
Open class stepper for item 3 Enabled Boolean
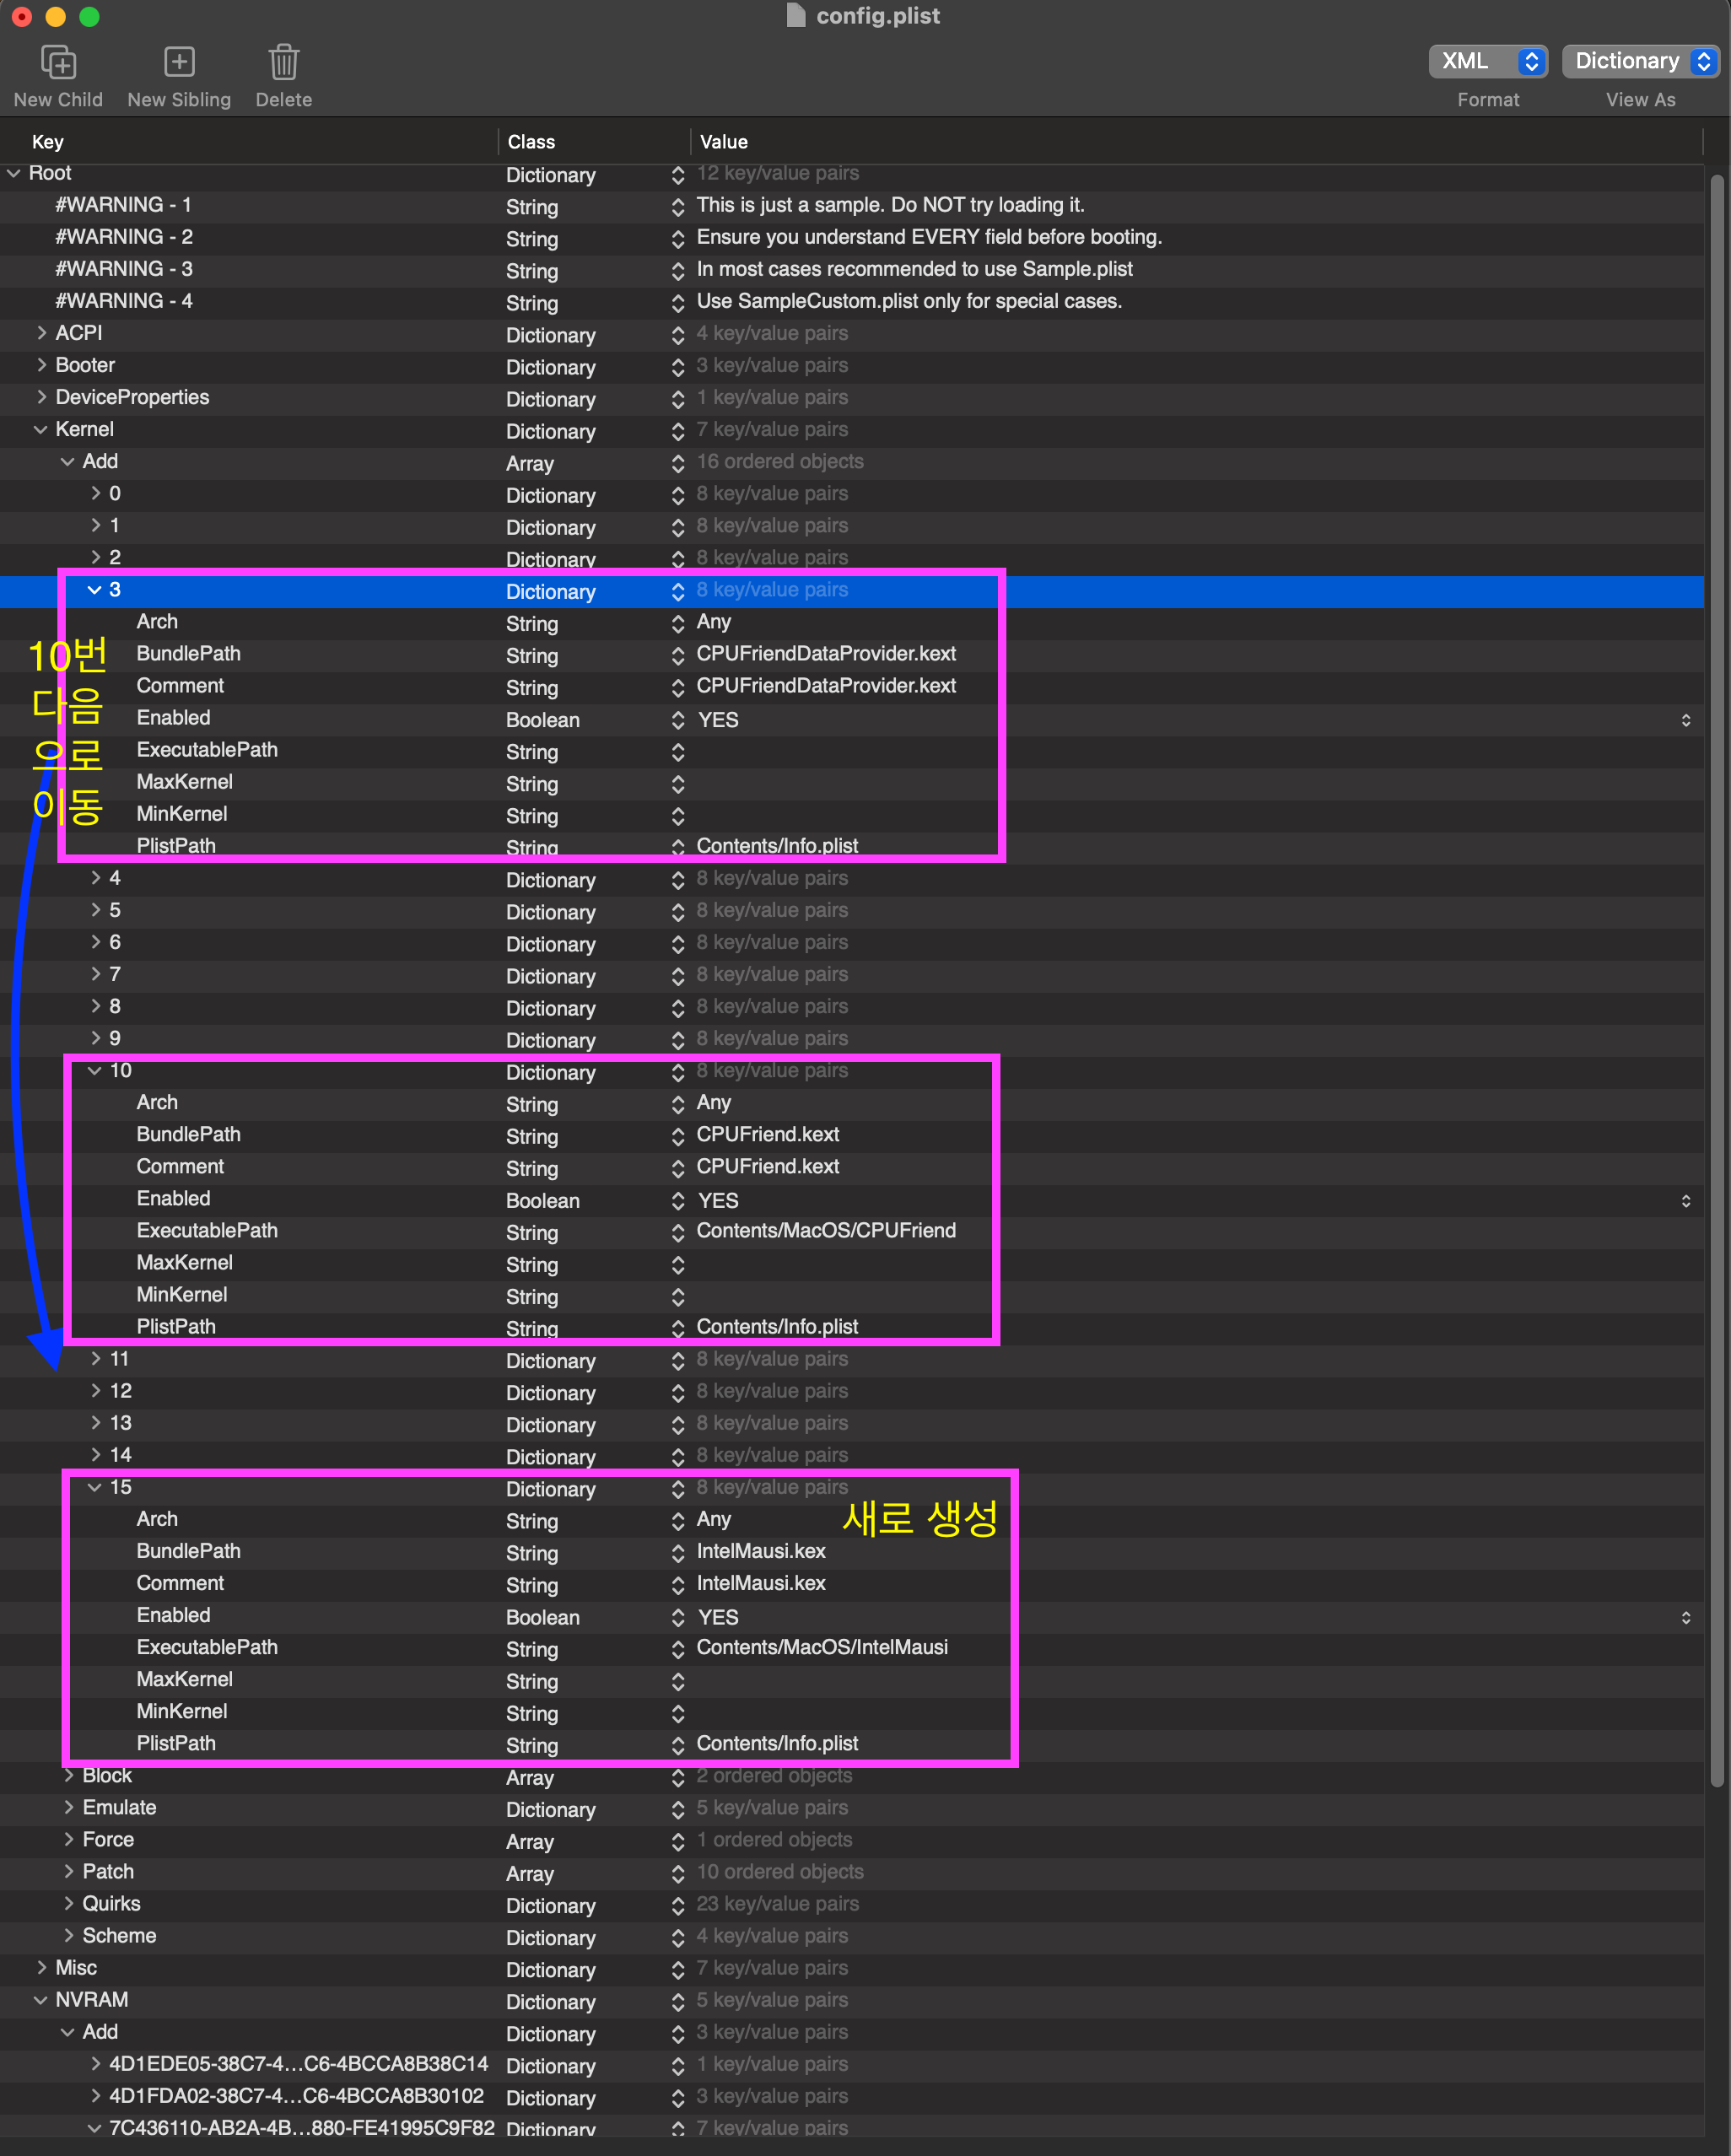[x=678, y=720]
